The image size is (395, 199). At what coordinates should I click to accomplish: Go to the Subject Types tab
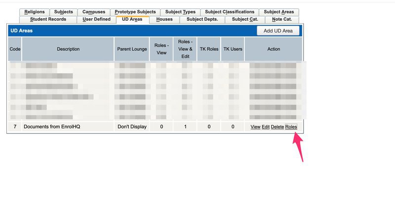180,12
